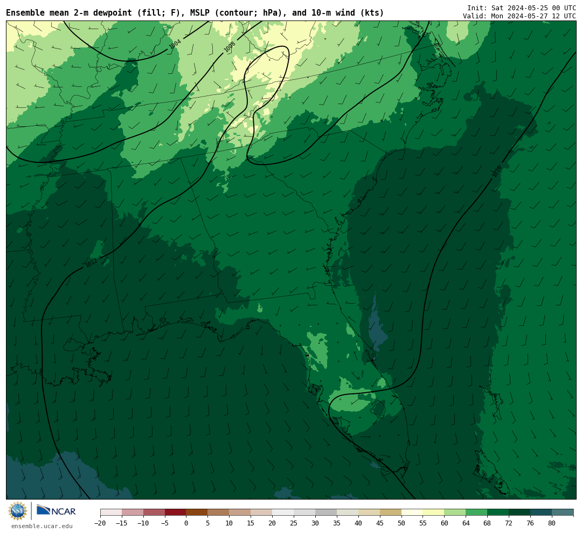
Task: Click the 1012 contour label
Action: 91,263
